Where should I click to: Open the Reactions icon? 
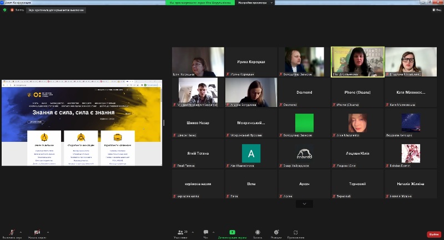click(x=276, y=233)
